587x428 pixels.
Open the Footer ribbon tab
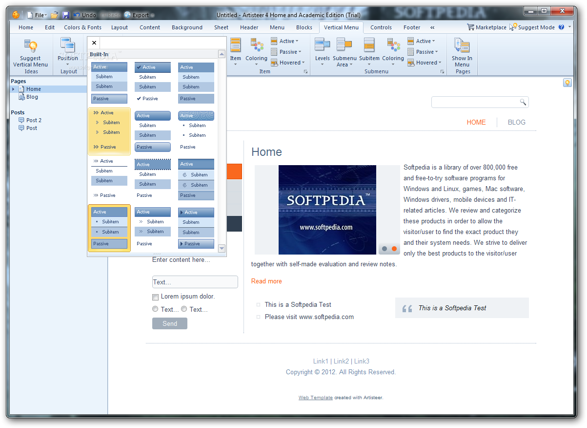[412, 27]
